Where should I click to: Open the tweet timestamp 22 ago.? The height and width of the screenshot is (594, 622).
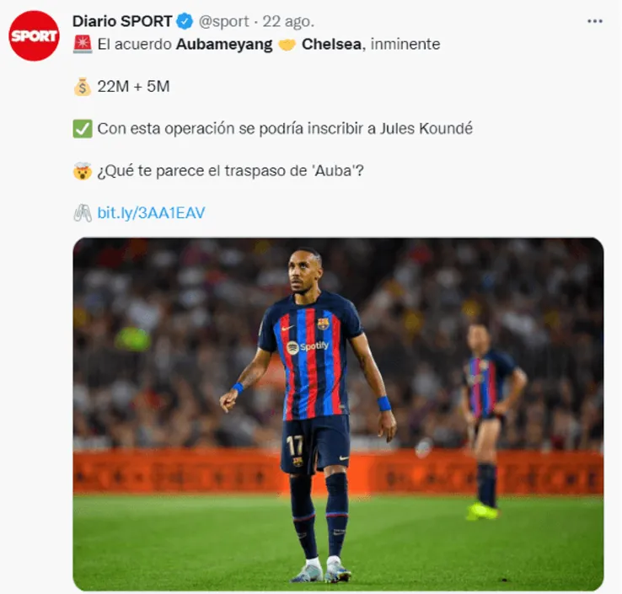(288, 21)
